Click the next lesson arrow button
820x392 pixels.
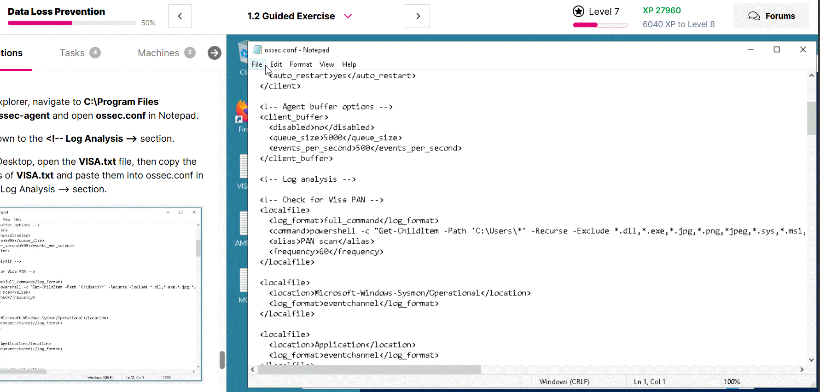pos(417,16)
